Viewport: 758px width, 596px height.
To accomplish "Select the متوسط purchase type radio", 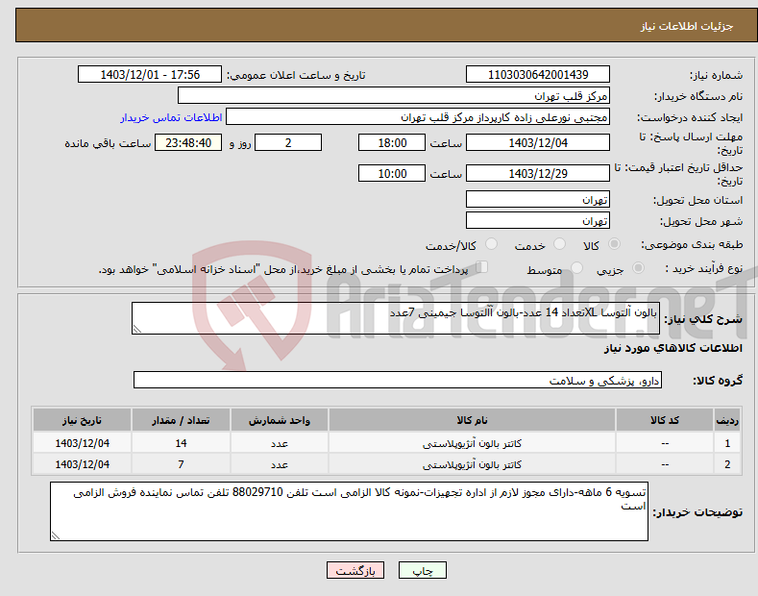I will (576, 268).
